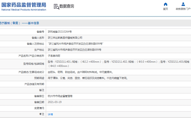
Task: Click the quoted registered address value
Action: point(76,44)
